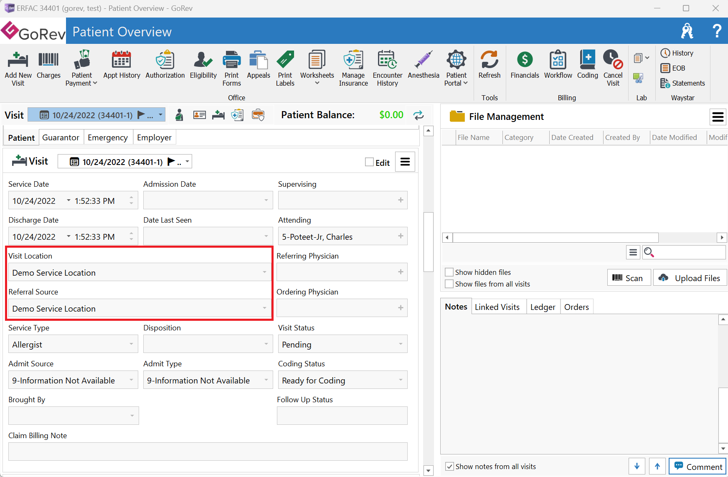Open the Visit Status dropdown
The height and width of the screenshot is (477, 728).
pyautogui.click(x=401, y=344)
